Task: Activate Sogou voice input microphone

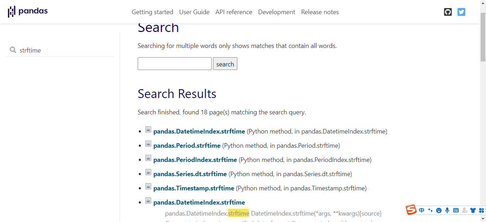Action: click(447, 210)
